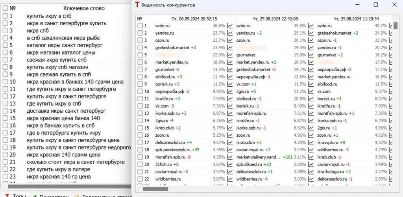Screen dimensions: 403x197
Task: Check keyword row 'икра спб'
Action: [x=6, y=31]
